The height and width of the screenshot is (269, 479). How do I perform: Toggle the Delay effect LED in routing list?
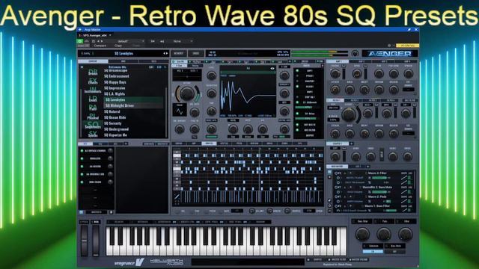pos(297,114)
